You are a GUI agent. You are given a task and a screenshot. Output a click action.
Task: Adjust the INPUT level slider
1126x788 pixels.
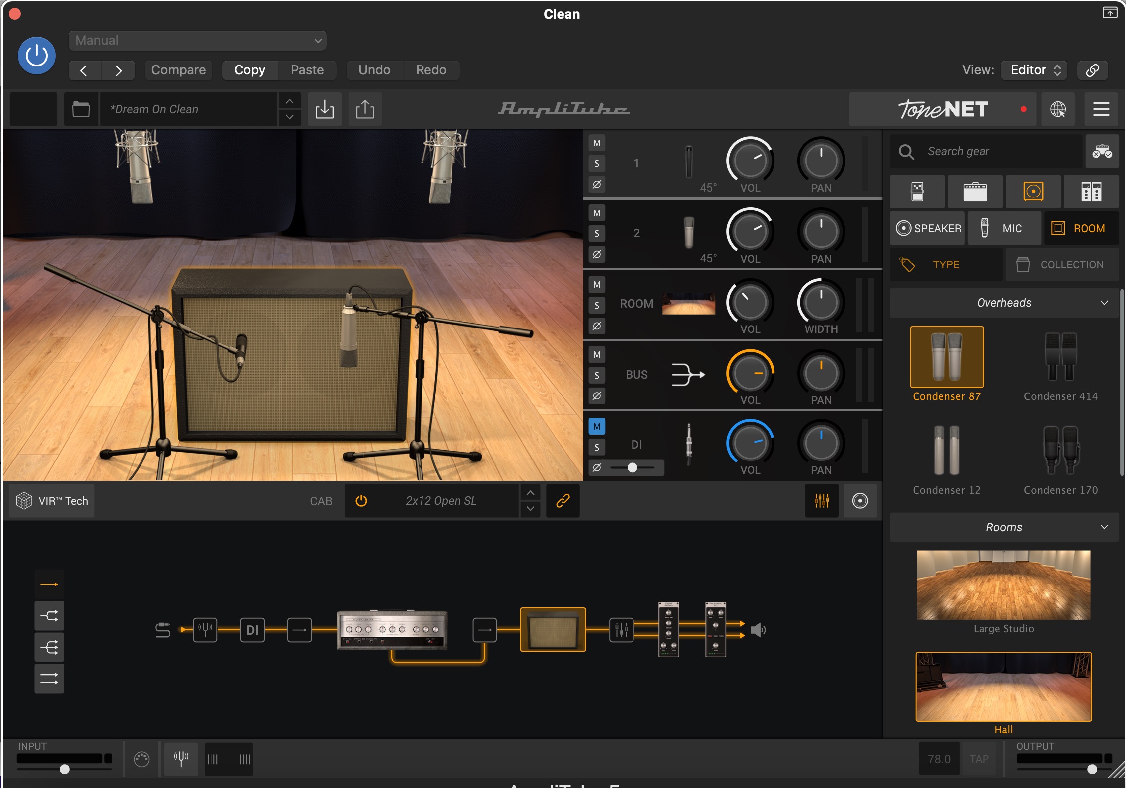click(65, 769)
